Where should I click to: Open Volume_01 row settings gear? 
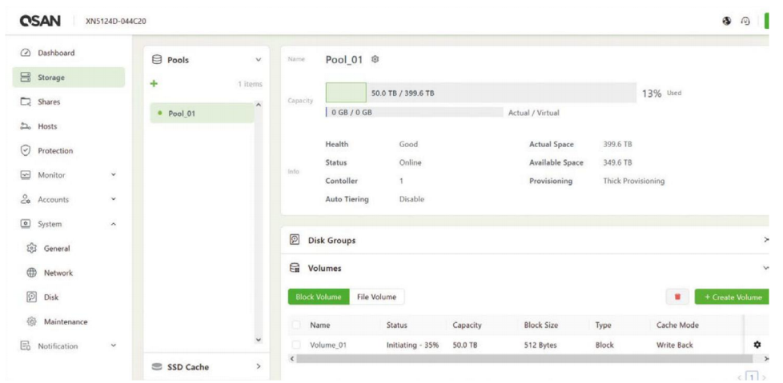(x=757, y=345)
